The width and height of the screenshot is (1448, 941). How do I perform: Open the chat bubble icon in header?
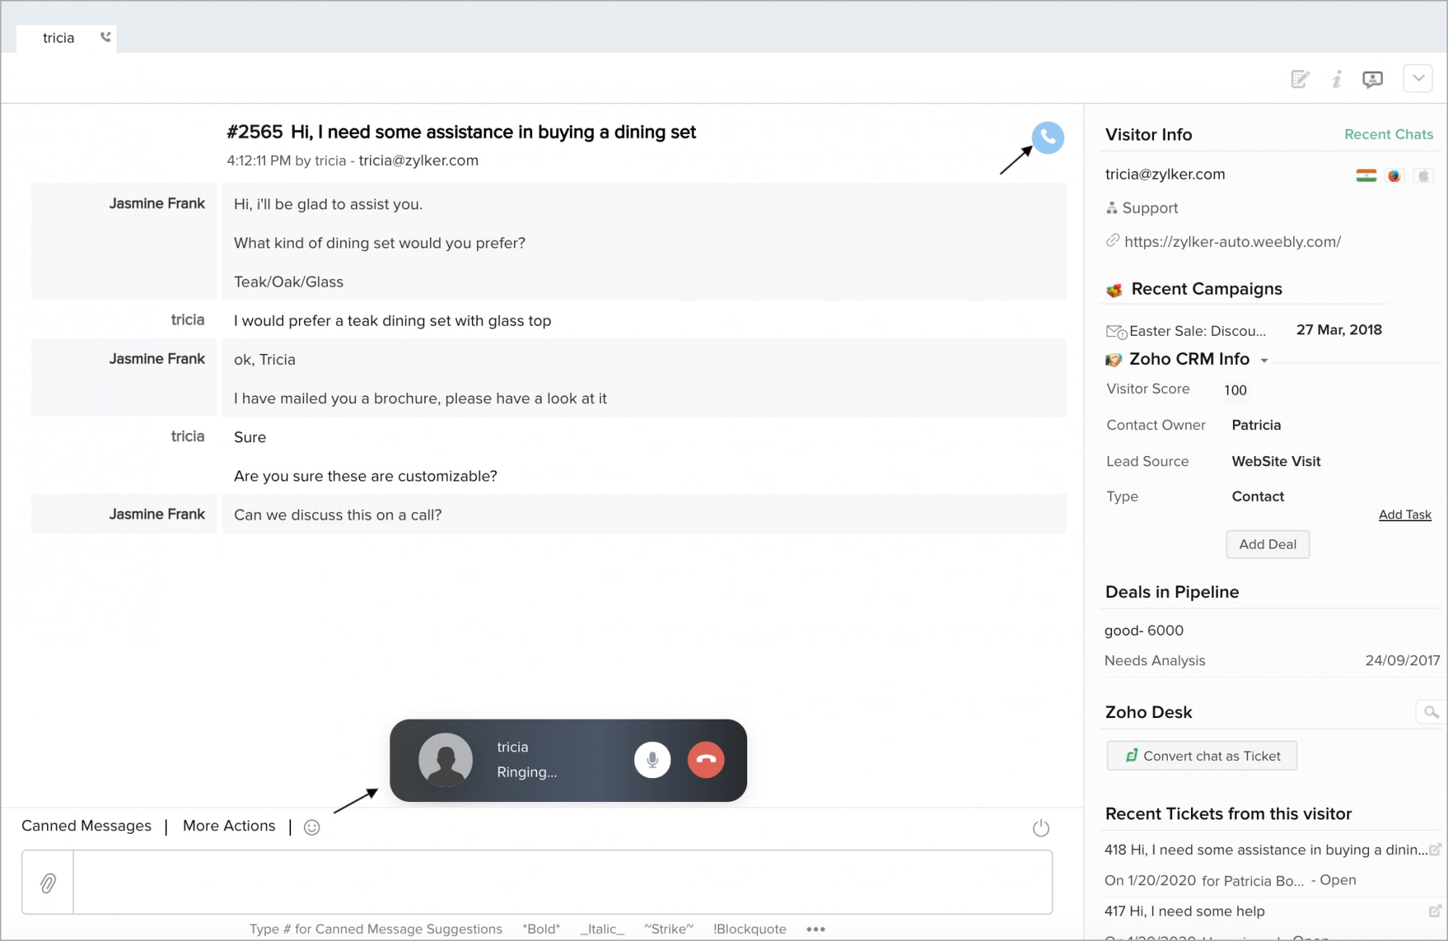coord(1373,79)
